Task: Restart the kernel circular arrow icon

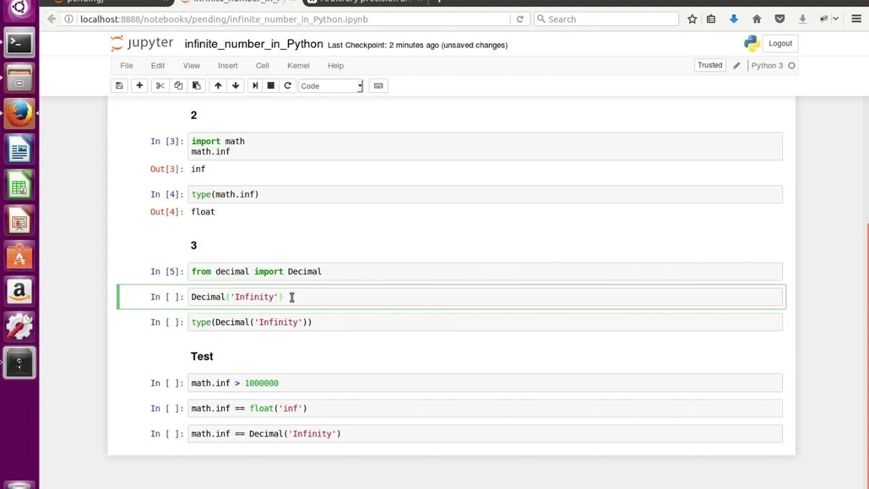Action: pyautogui.click(x=288, y=86)
